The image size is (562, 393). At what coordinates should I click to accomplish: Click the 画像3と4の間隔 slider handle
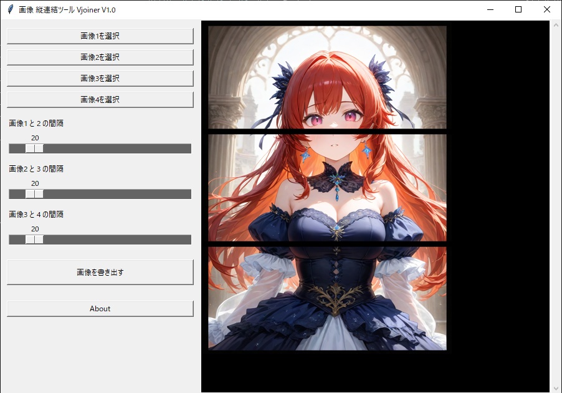coord(34,239)
